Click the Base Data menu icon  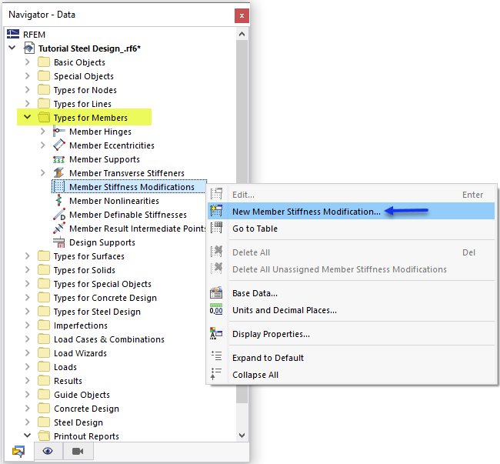216,292
